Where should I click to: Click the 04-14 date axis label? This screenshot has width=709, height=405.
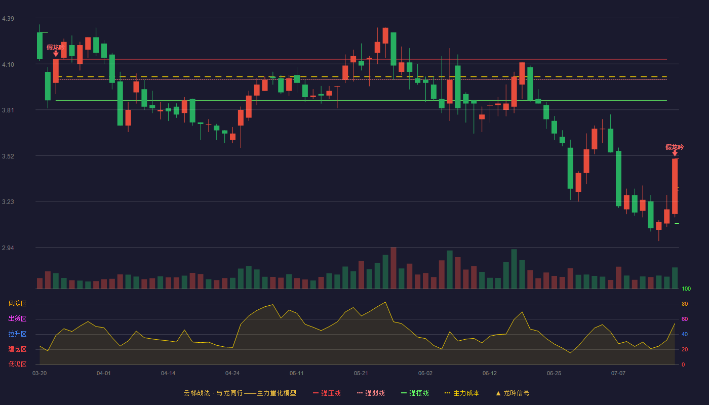[x=168, y=373]
